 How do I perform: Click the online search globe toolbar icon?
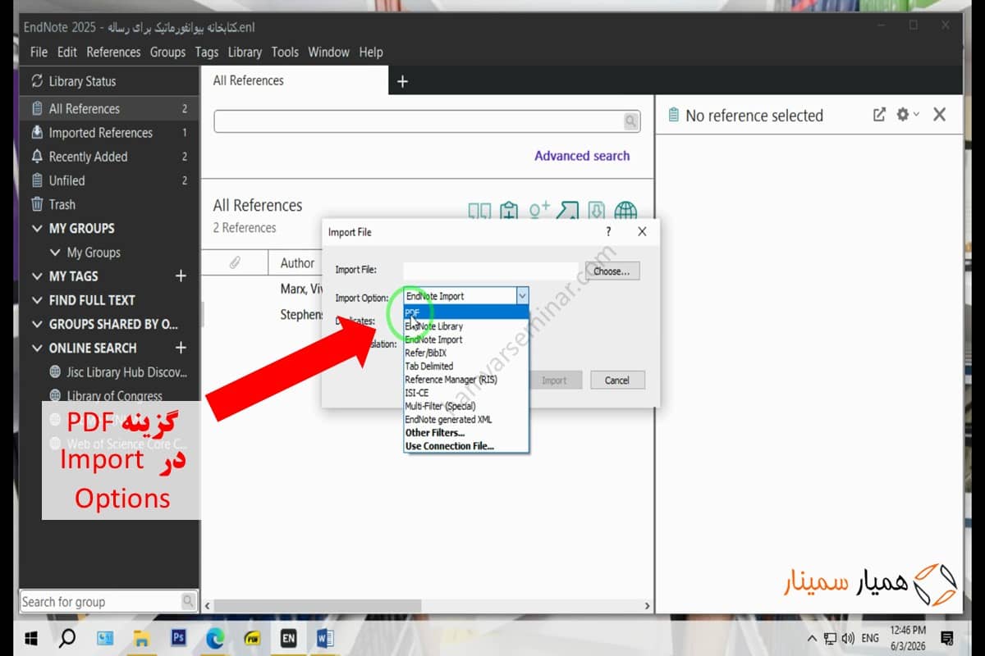click(625, 212)
